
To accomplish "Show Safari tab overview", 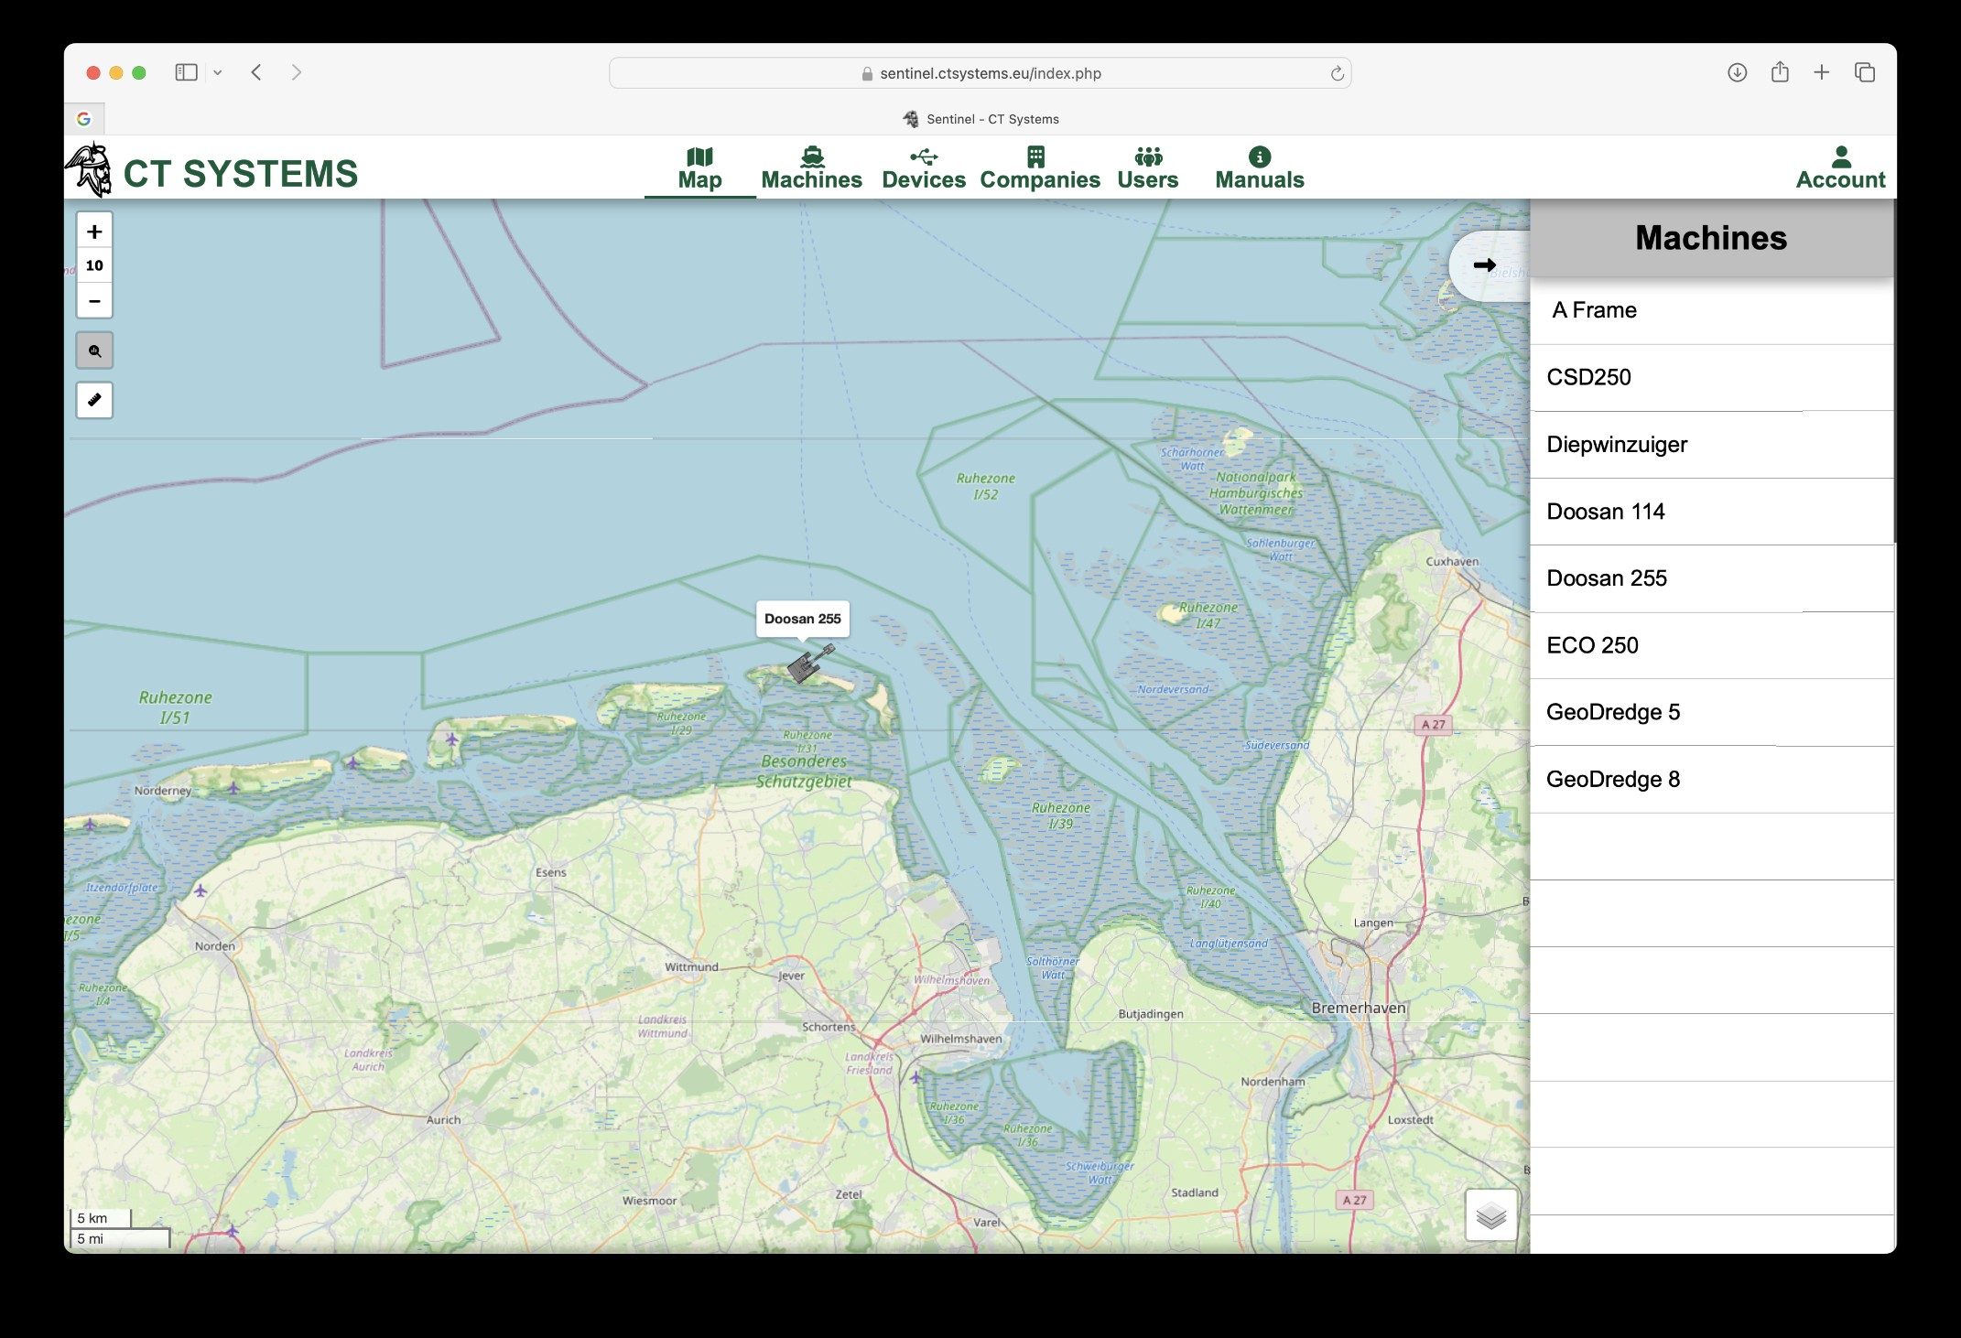I will [x=1865, y=72].
